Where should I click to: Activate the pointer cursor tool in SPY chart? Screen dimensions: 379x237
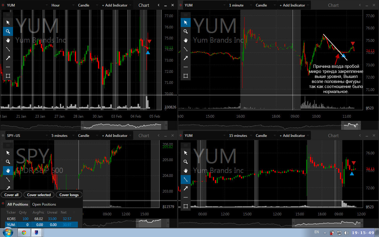(x=8, y=153)
